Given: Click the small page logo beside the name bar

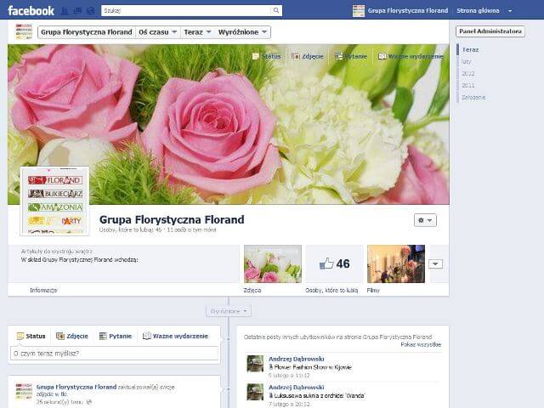Looking at the screenshot, I should pyautogui.click(x=24, y=31).
